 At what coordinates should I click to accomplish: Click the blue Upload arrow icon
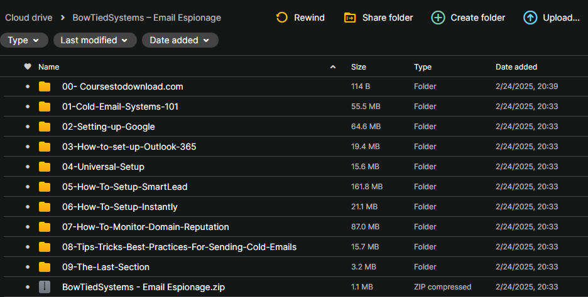coord(530,18)
